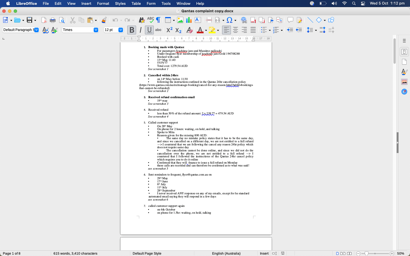Enable strikethrough formatting
The height and width of the screenshot is (256, 410).
tap(158, 30)
